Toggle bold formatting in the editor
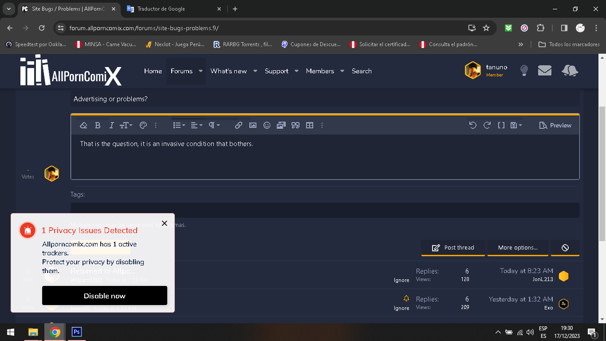 tap(98, 126)
